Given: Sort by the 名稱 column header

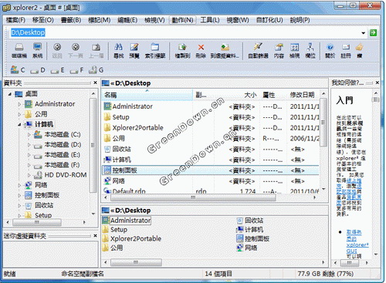Looking at the screenshot, I should coord(147,95).
